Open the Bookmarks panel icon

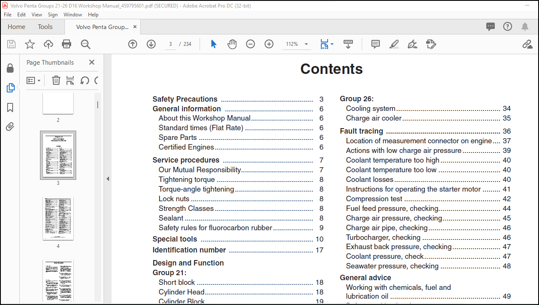[x=10, y=108]
